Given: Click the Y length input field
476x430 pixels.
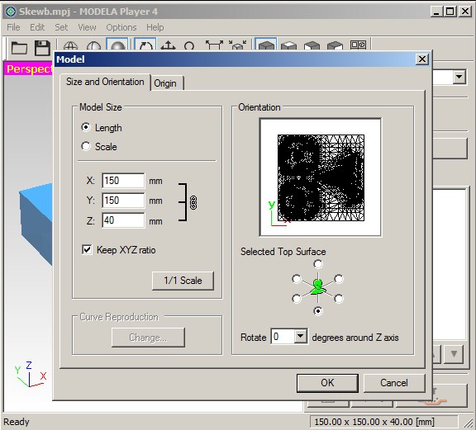Looking at the screenshot, I should 123,201.
